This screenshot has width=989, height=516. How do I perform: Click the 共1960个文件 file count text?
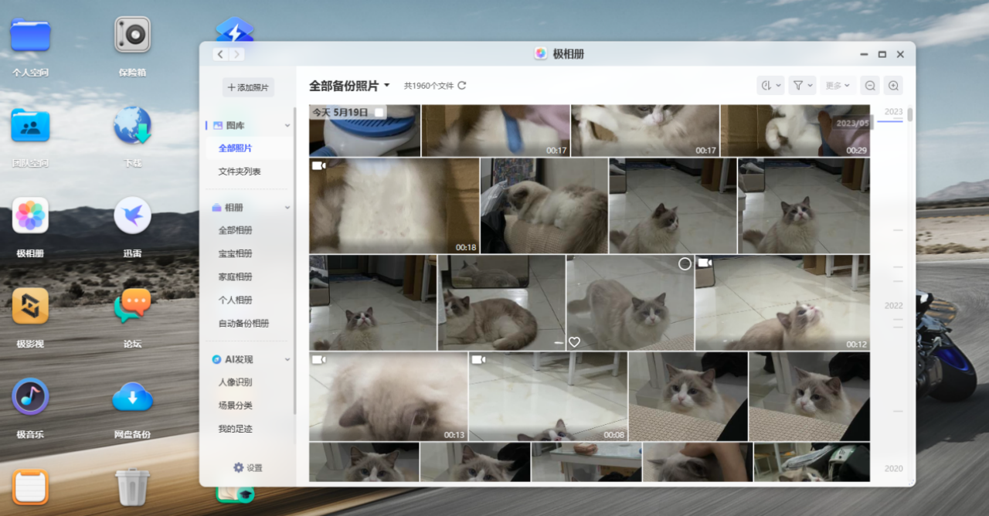coord(429,87)
